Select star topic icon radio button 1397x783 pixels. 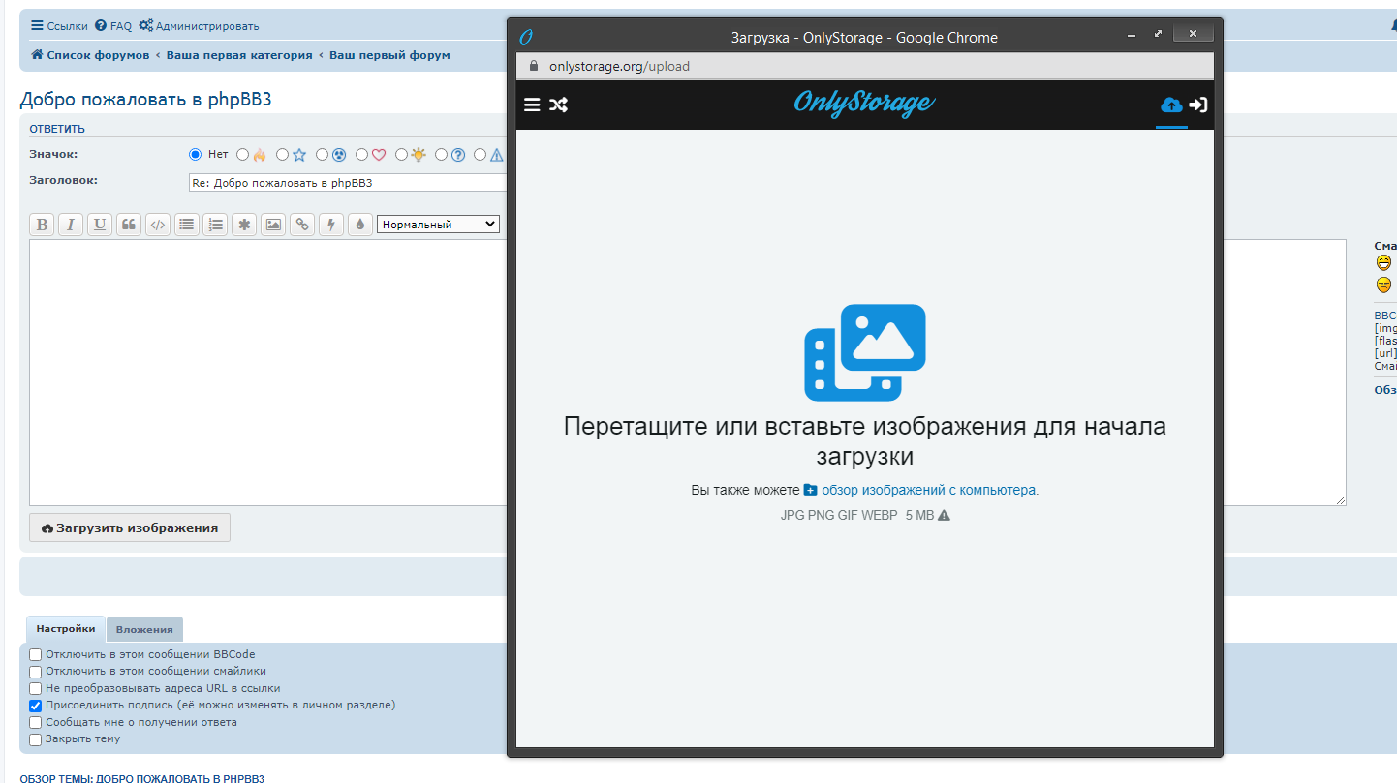tap(283, 154)
